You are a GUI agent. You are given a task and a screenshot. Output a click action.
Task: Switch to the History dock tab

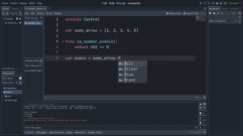(x=235, y=9)
